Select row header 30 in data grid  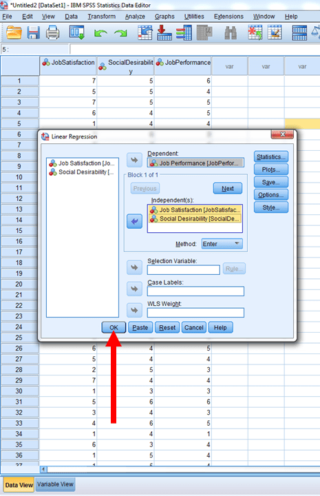coord(19,391)
